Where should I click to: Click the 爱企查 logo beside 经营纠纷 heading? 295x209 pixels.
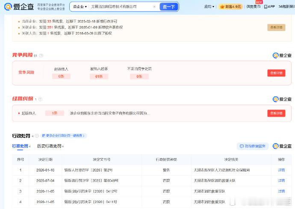[x=282, y=99]
